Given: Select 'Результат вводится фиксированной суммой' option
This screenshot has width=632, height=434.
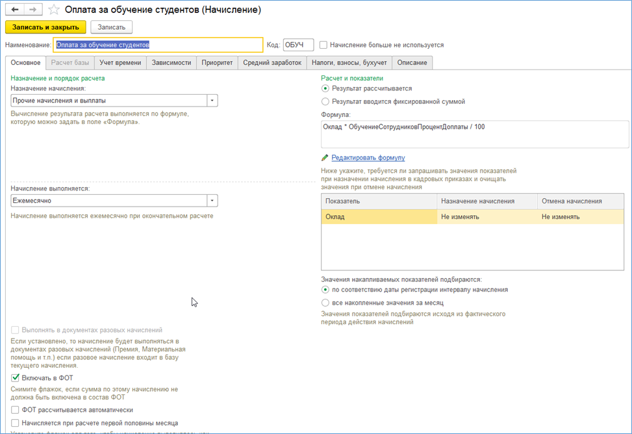Looking at the screenshot, I should [x=325, y=101].
